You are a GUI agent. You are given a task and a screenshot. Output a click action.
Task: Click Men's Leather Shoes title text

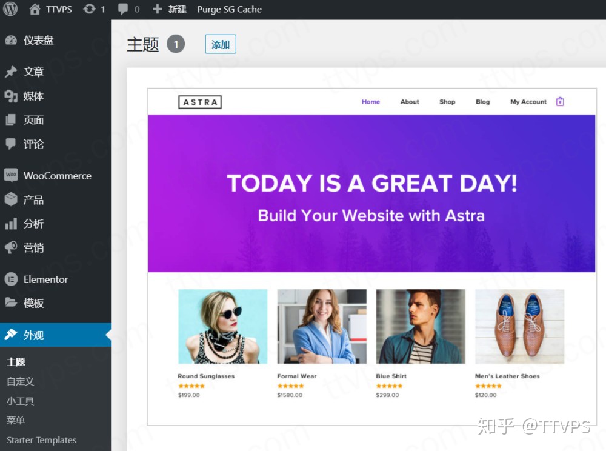click(507, 376)
